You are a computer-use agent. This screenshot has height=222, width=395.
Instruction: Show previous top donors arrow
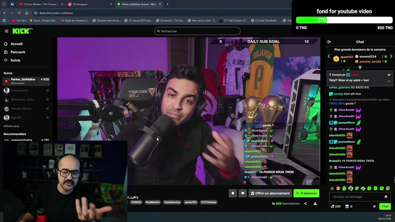(x=329, y=56)
